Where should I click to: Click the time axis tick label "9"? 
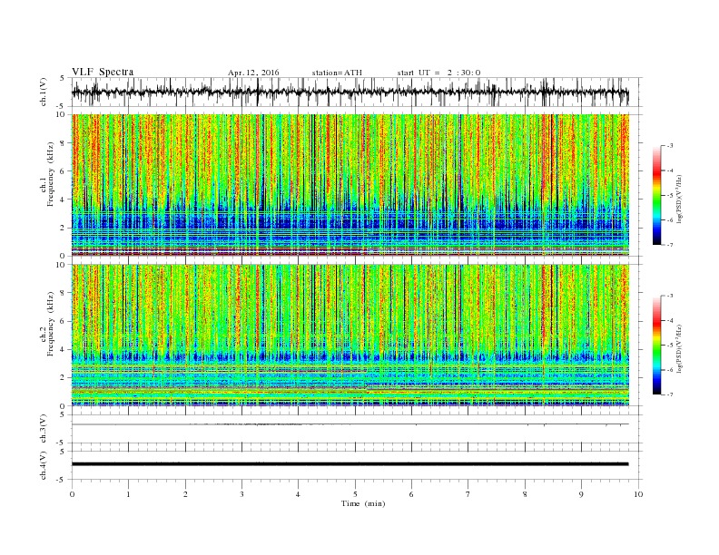[x=581, y=494]
